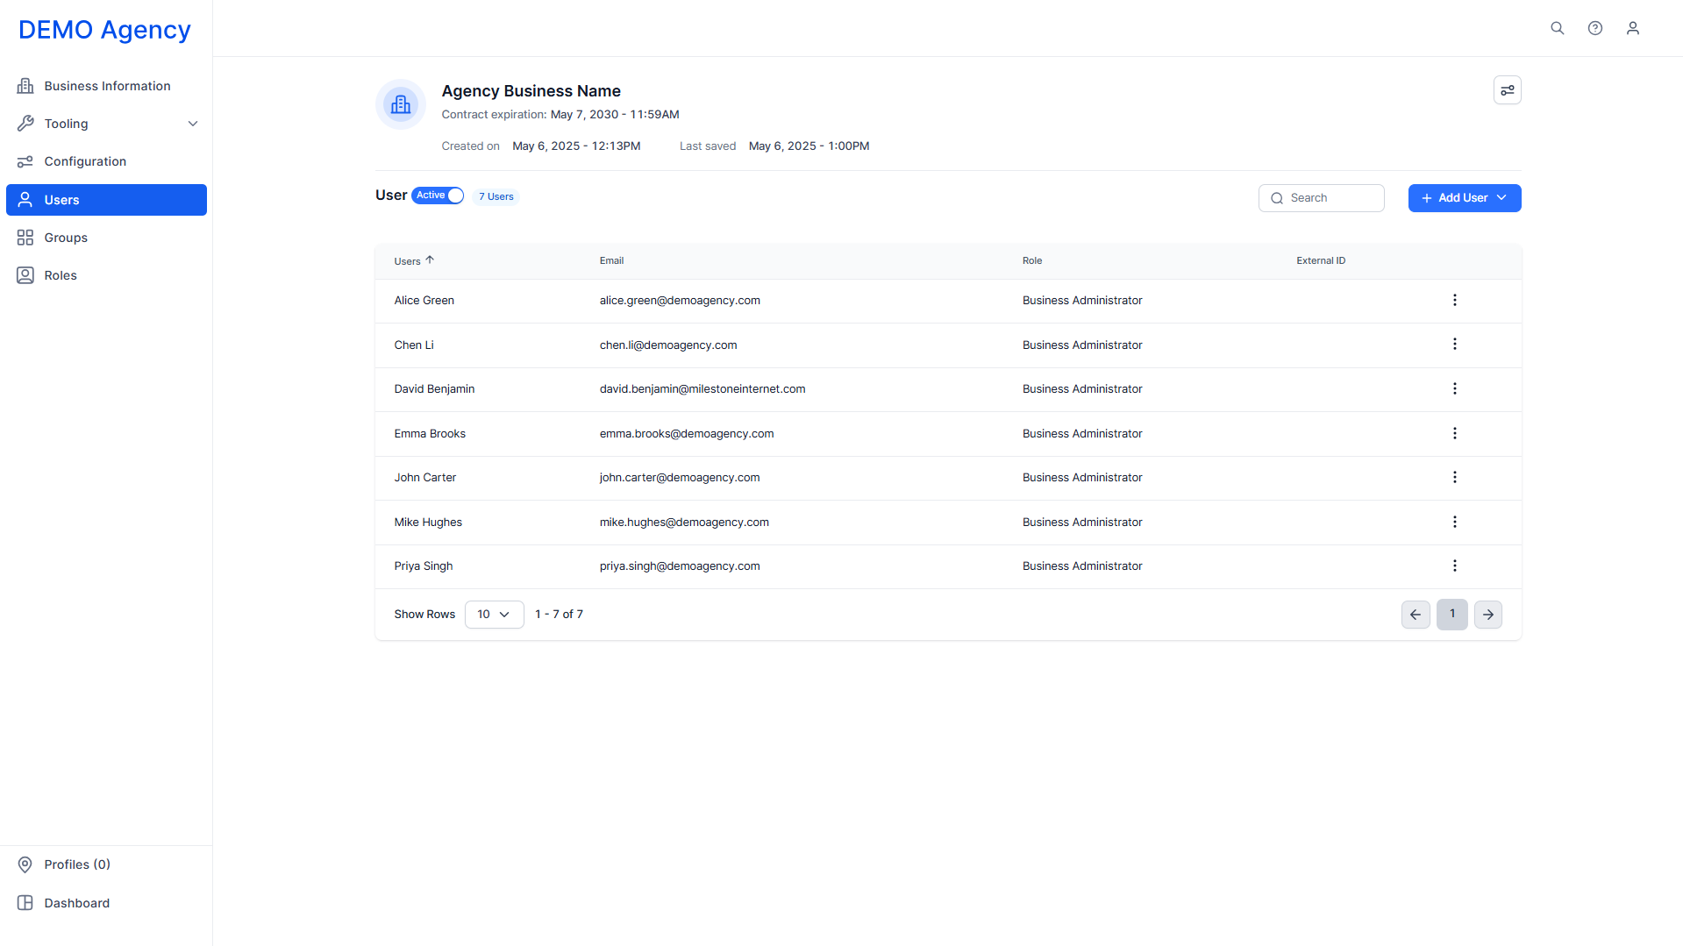The height and width of the screenshot is (946, 1683).
Task: Open the user account profile icon
Action: pyautogui.click(x=1632, y=28)
